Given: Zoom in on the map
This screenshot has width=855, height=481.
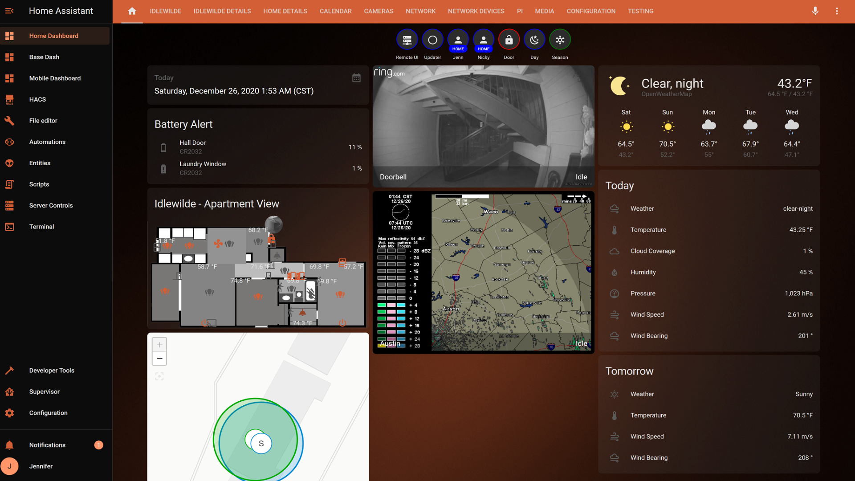Looking at the screenshot, I should click(159, 345).
